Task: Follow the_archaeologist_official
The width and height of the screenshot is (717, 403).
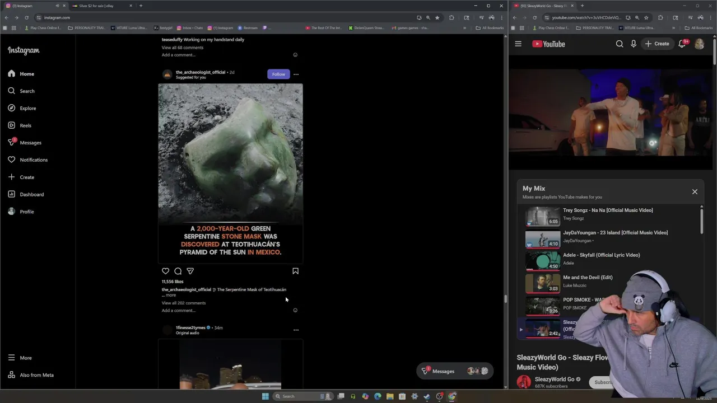Action: click(x=278, y=74)
